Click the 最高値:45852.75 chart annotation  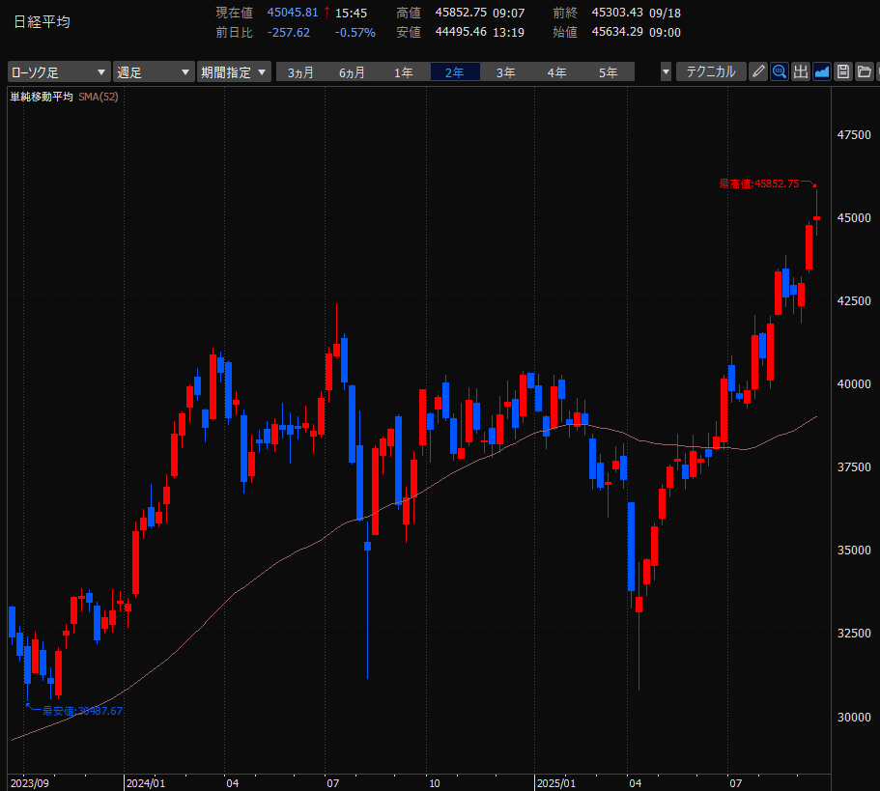point(759,184)
